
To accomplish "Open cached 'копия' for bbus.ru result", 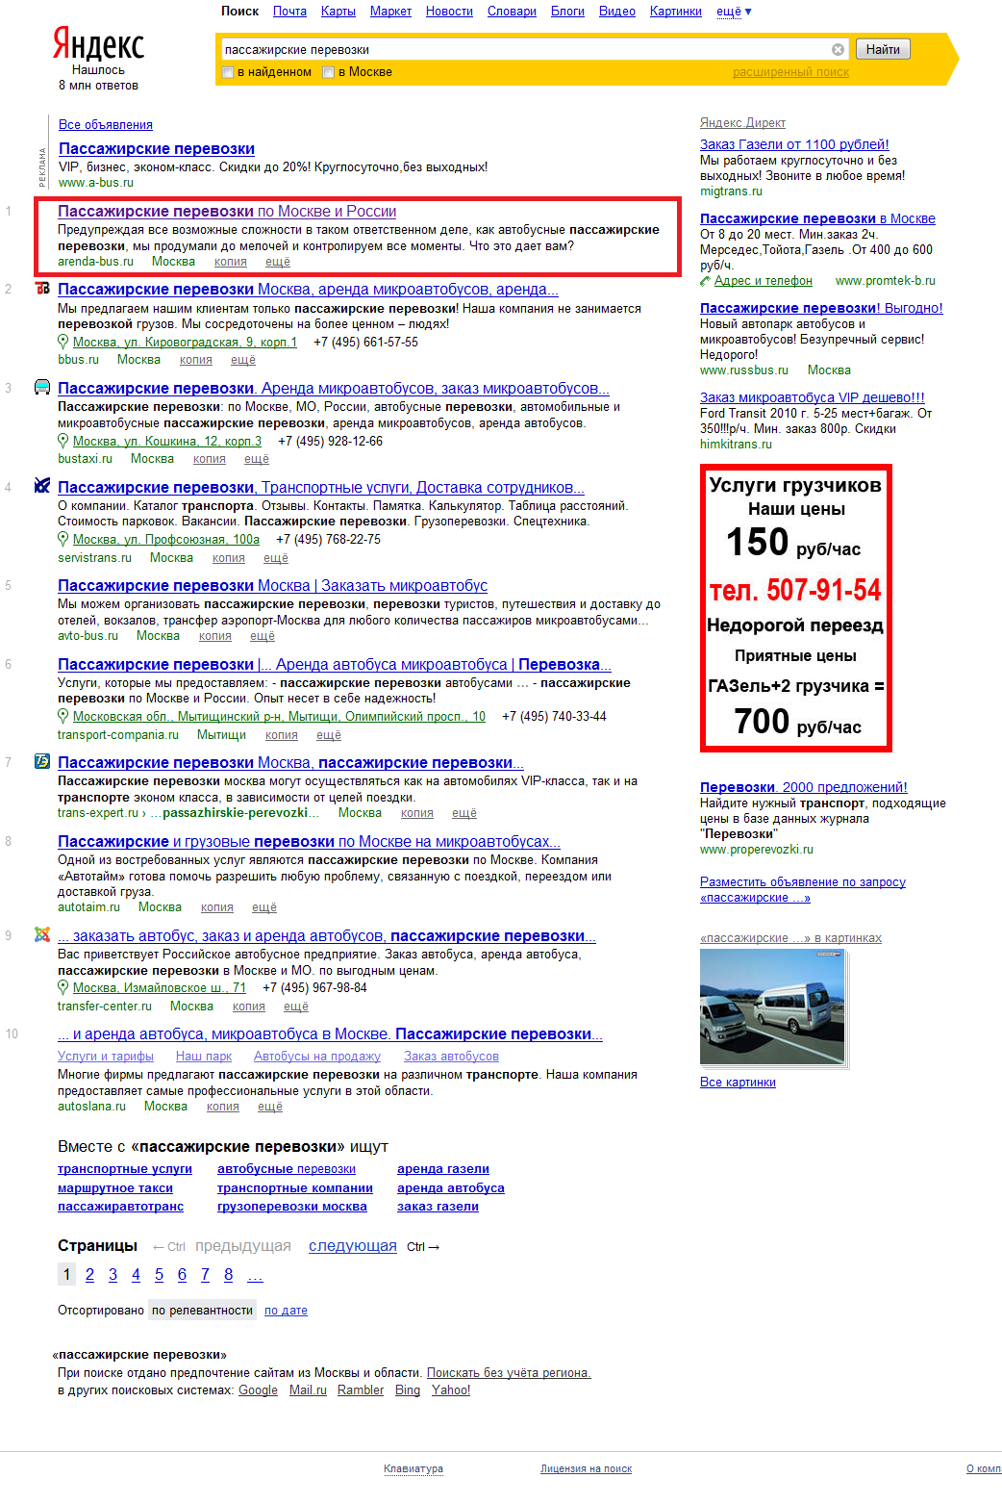I will point(196,360).
